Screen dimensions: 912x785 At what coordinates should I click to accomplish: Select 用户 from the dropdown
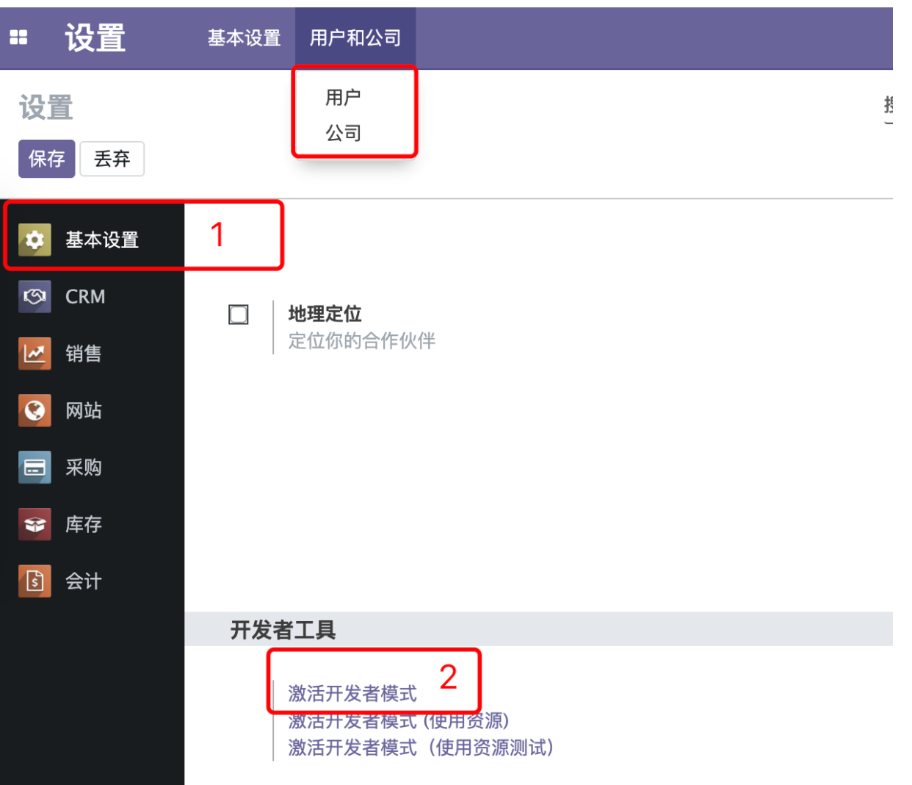coord(343,97)
